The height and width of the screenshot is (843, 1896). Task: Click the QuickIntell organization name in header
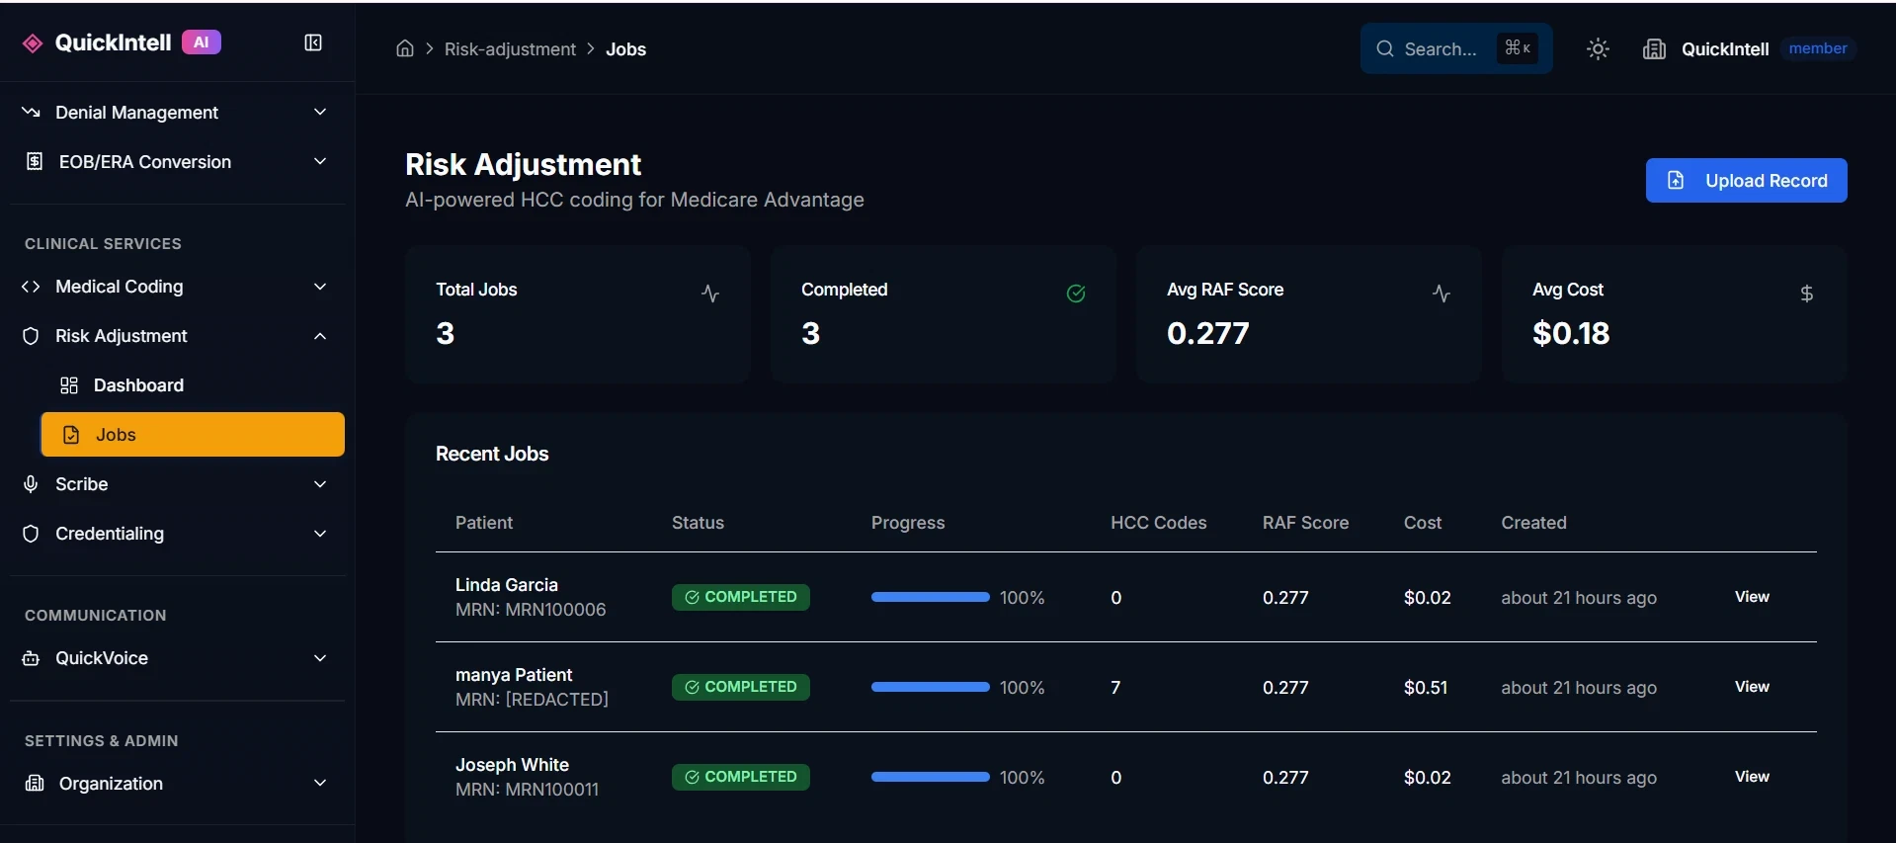(1725, 49)
